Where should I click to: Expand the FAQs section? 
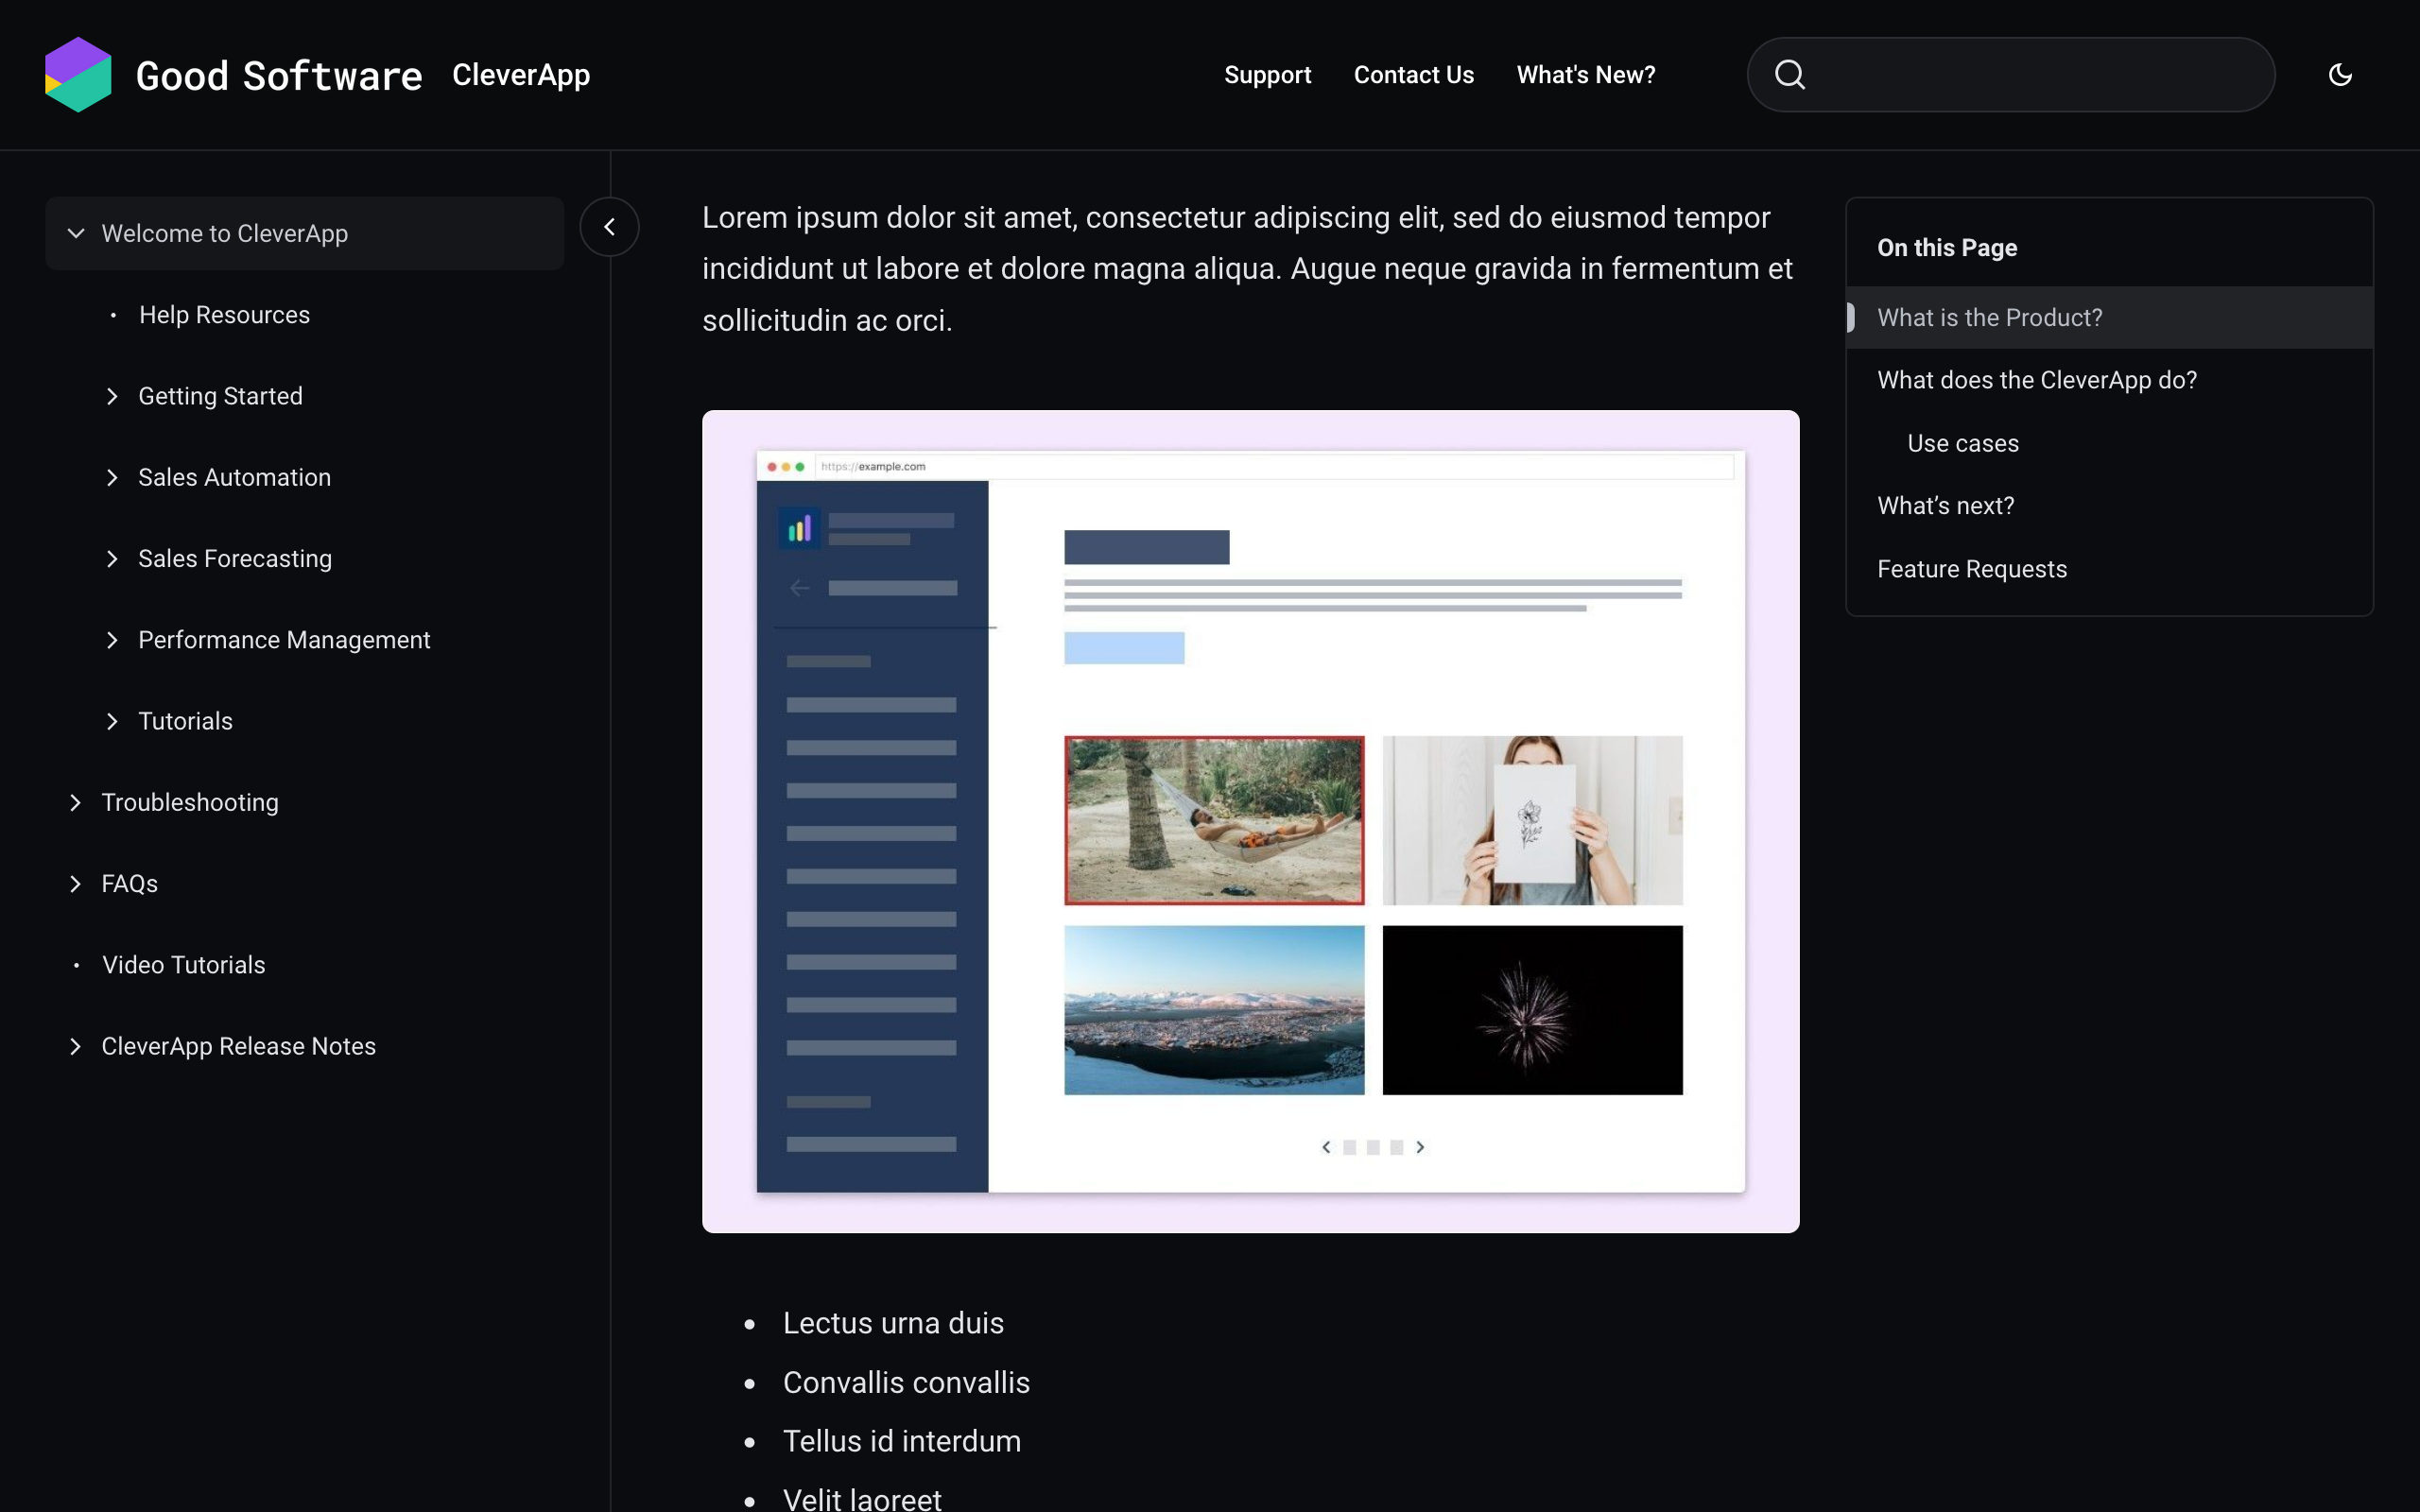pos(75,884)
